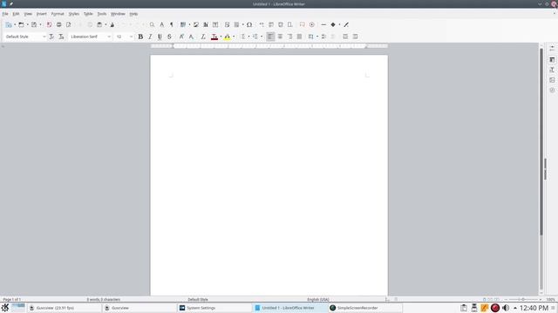This screenshot has width=558, height=313.
Task: Open the Format menu
Action: click(x=58, y=14)
